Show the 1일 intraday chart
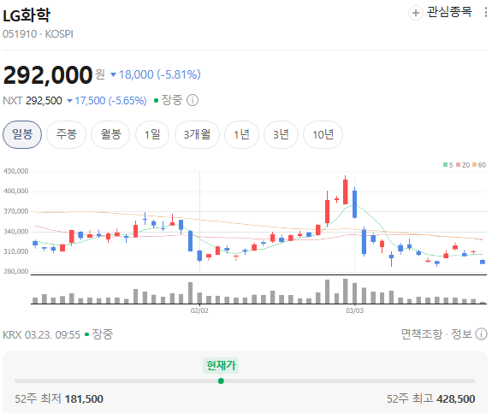Viewport: 498px width, 413px height. click(152, 134)
